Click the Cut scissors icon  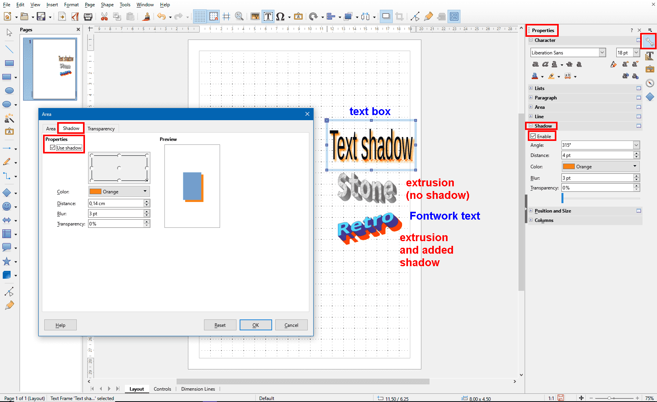tap(104, 16)
